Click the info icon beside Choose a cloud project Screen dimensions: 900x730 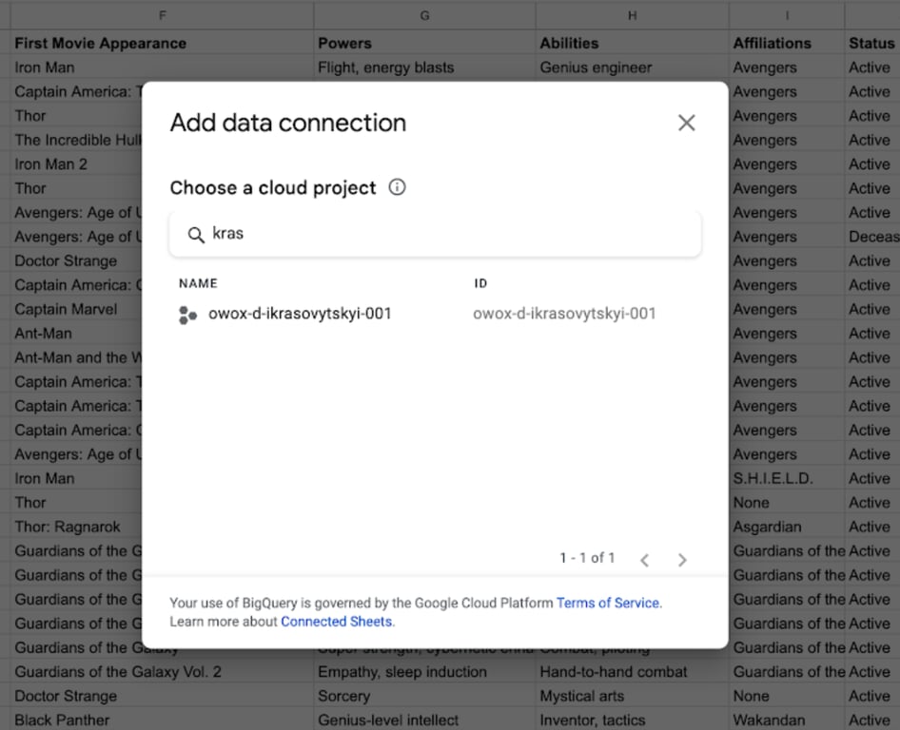pyautogui.click(x=397, y=187)
